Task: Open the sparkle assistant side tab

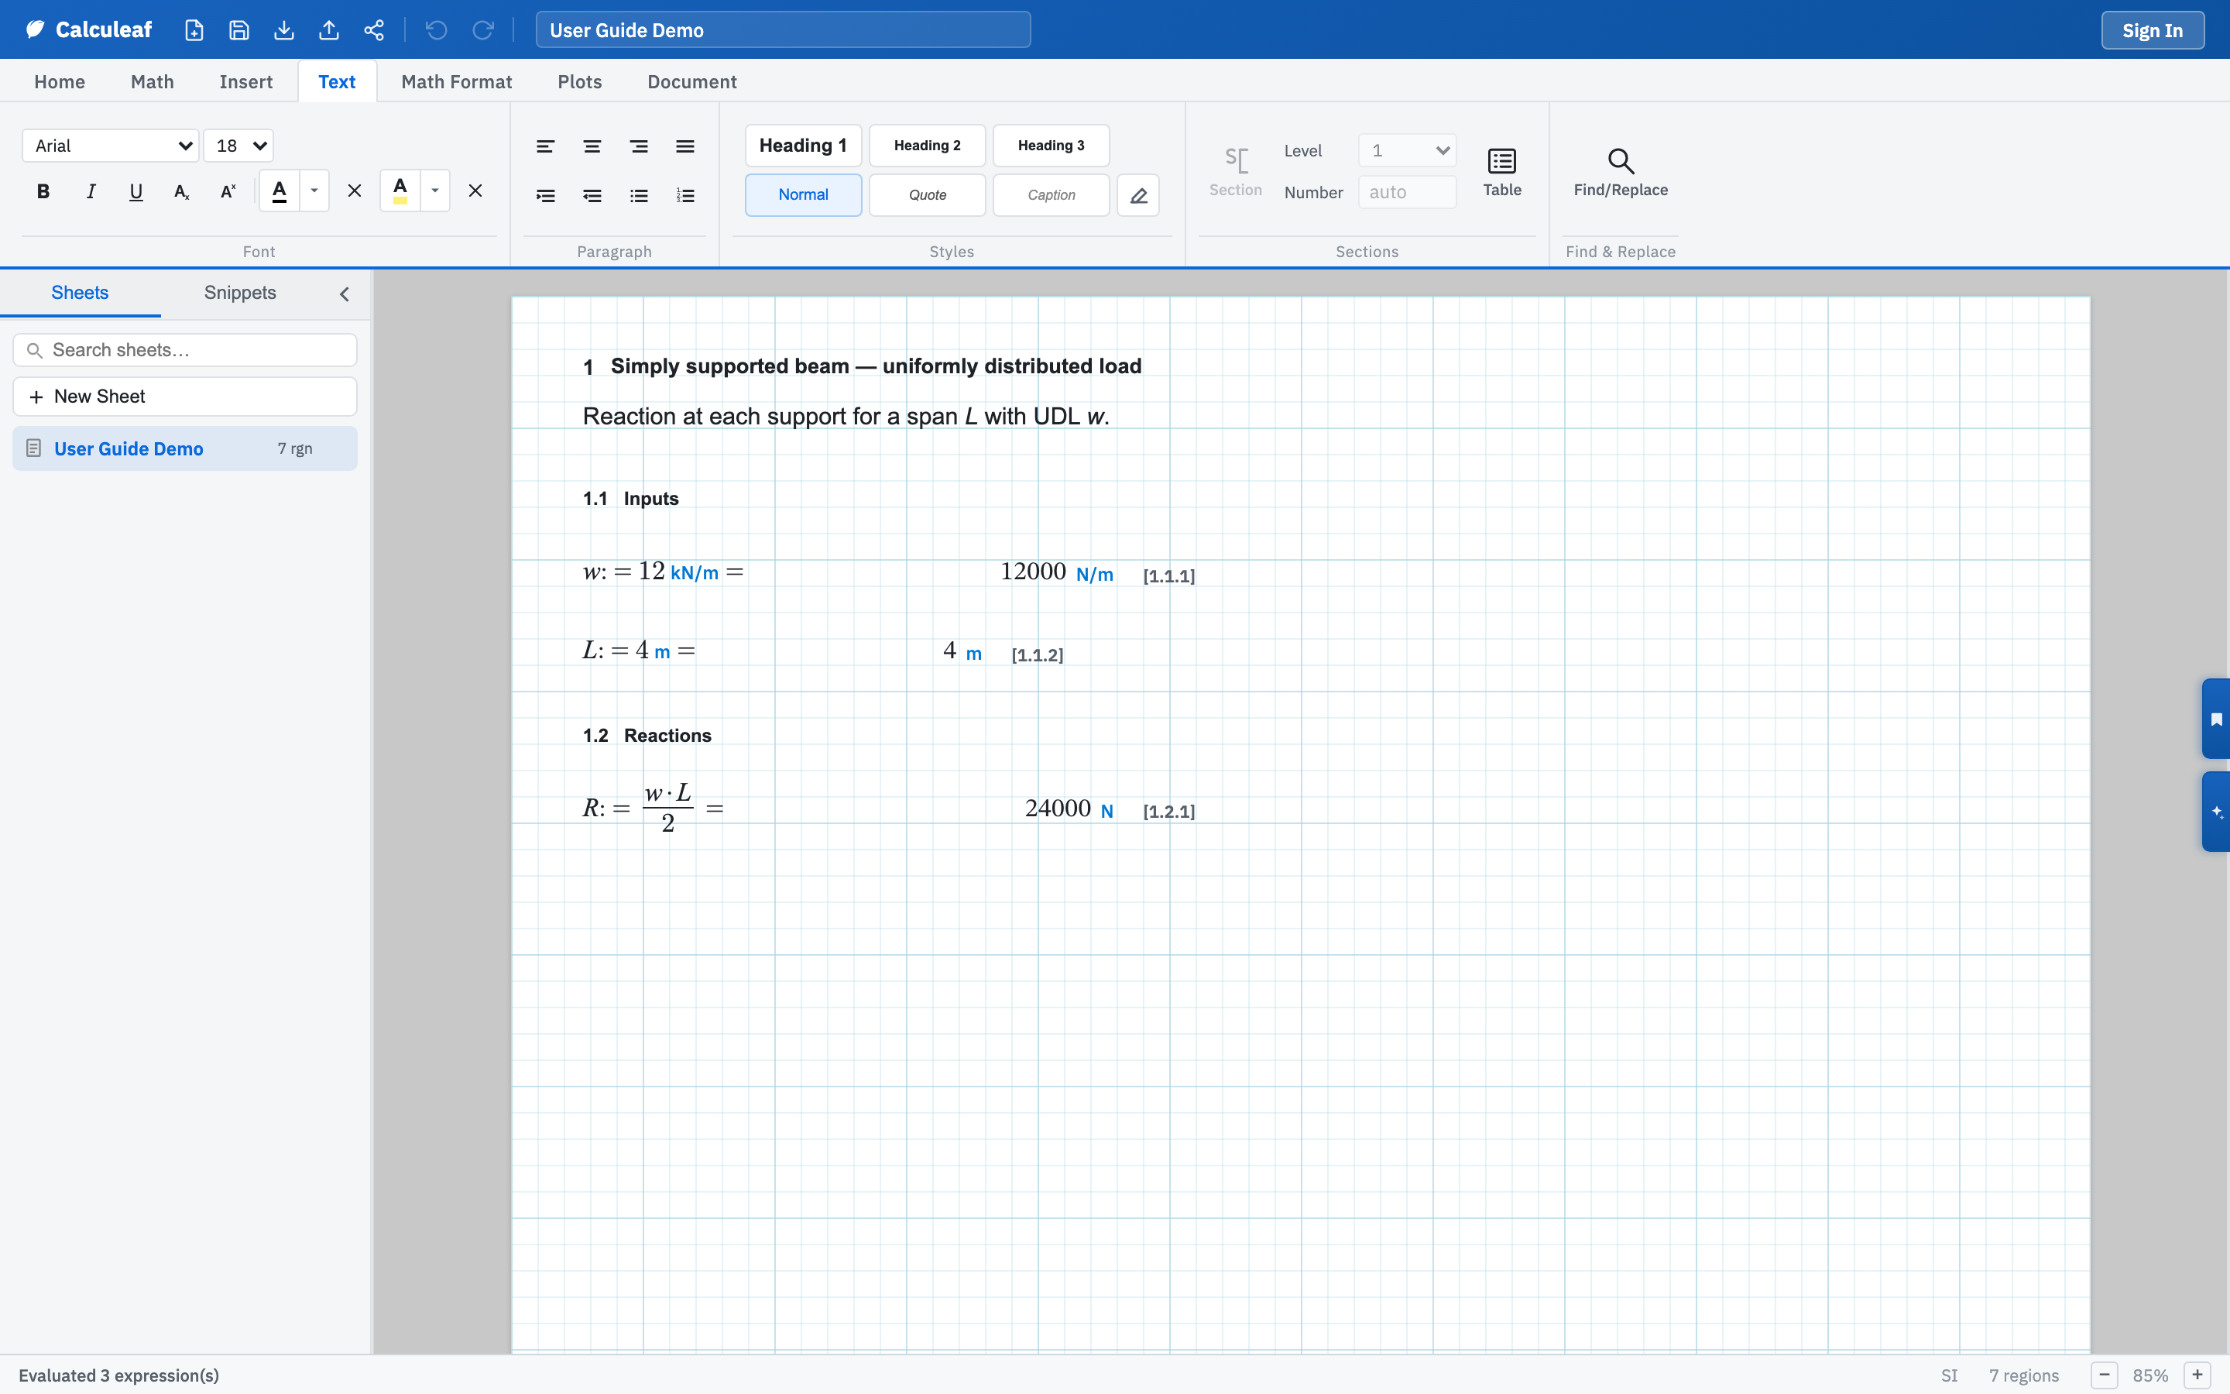Action: (x=2216, y=812)
